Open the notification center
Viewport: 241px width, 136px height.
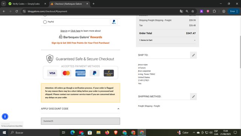pyautogui.click(x=235, y=133)
